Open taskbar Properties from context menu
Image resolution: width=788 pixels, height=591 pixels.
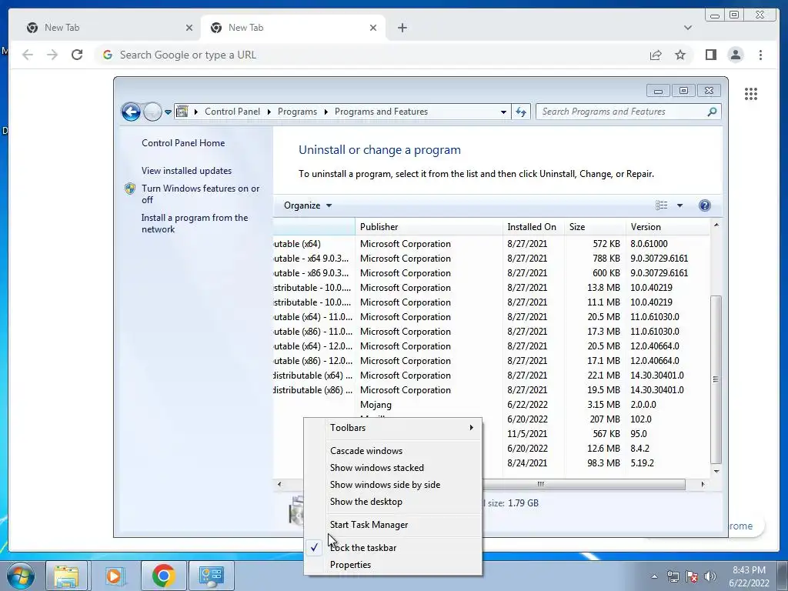pos(392,565)
